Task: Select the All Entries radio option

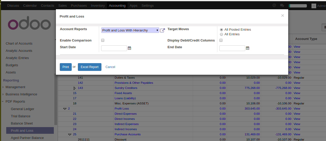Action: pyautogui.click(x=221, y=34)
